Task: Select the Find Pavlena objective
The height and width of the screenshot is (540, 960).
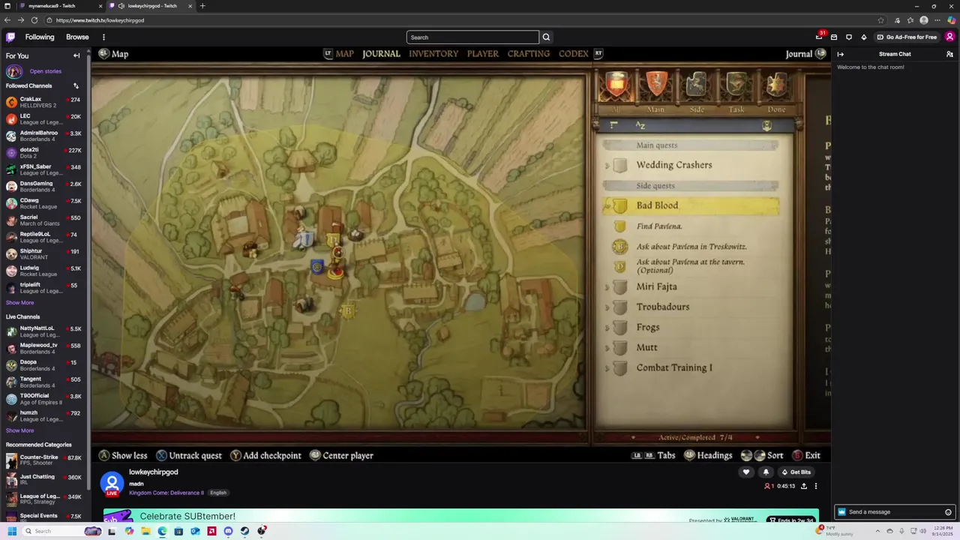Action: (x=659, y=226)
